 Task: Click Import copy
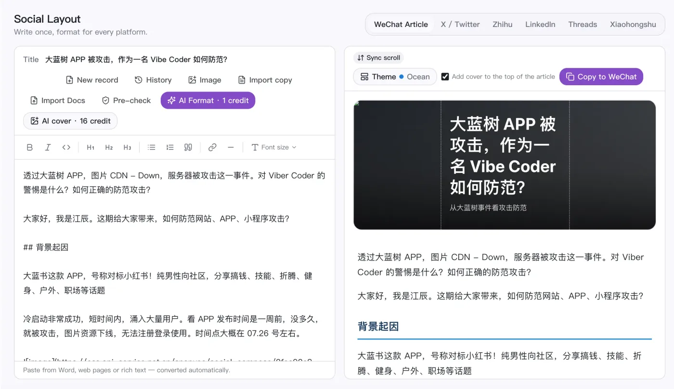265,80
